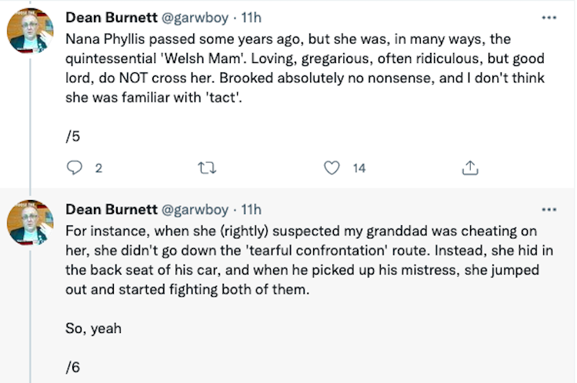Click the 11h timestamp on the second tweet

point(252,209)
